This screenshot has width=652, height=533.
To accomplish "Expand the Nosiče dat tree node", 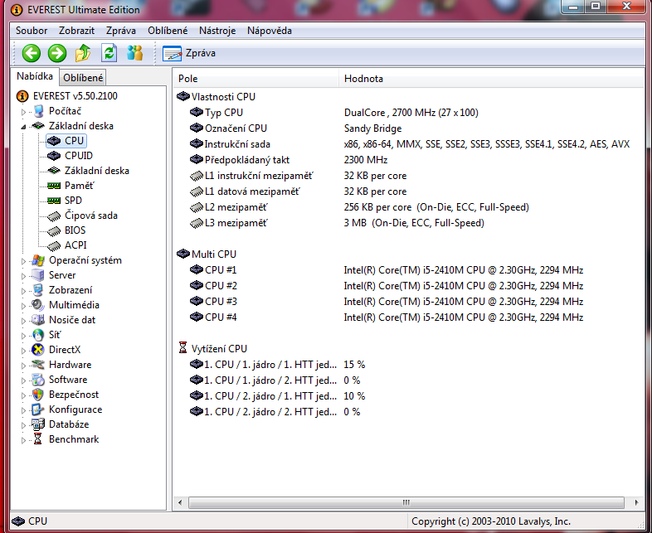I will [x=23, y=321].
